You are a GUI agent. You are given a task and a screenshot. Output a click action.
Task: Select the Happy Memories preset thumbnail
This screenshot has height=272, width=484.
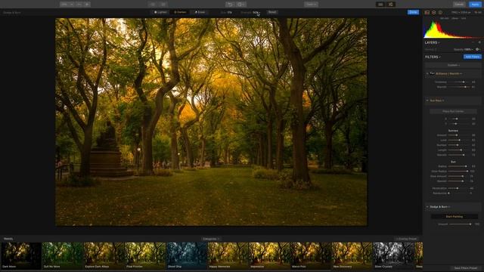pyautogui.click(x=228, y=255)
